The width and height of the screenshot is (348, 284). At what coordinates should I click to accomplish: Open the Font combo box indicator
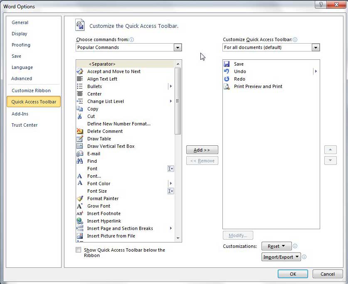pyautogui.click(x=170, y=169)
